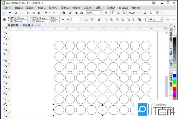Screen dimensions: 178x119
Task: Select the Polygon tool
Action: coord(5,71)
